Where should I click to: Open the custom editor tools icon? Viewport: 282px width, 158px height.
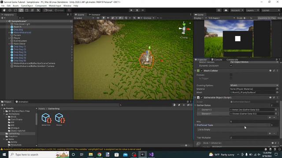pos(38,10)
